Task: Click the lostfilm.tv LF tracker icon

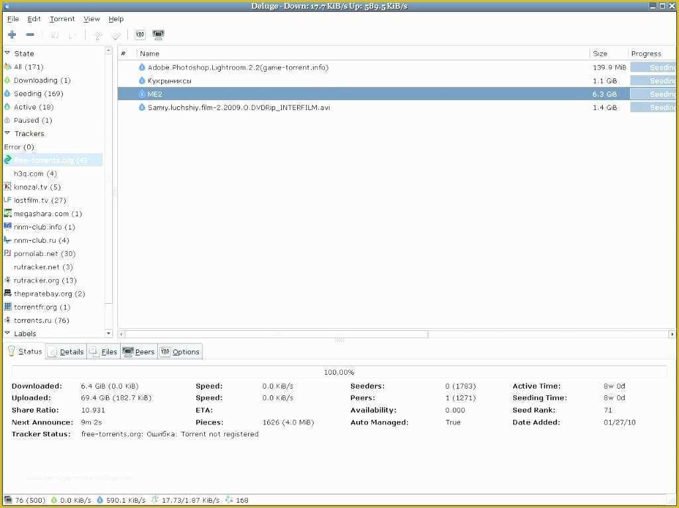Action: (x=7, y=200)
